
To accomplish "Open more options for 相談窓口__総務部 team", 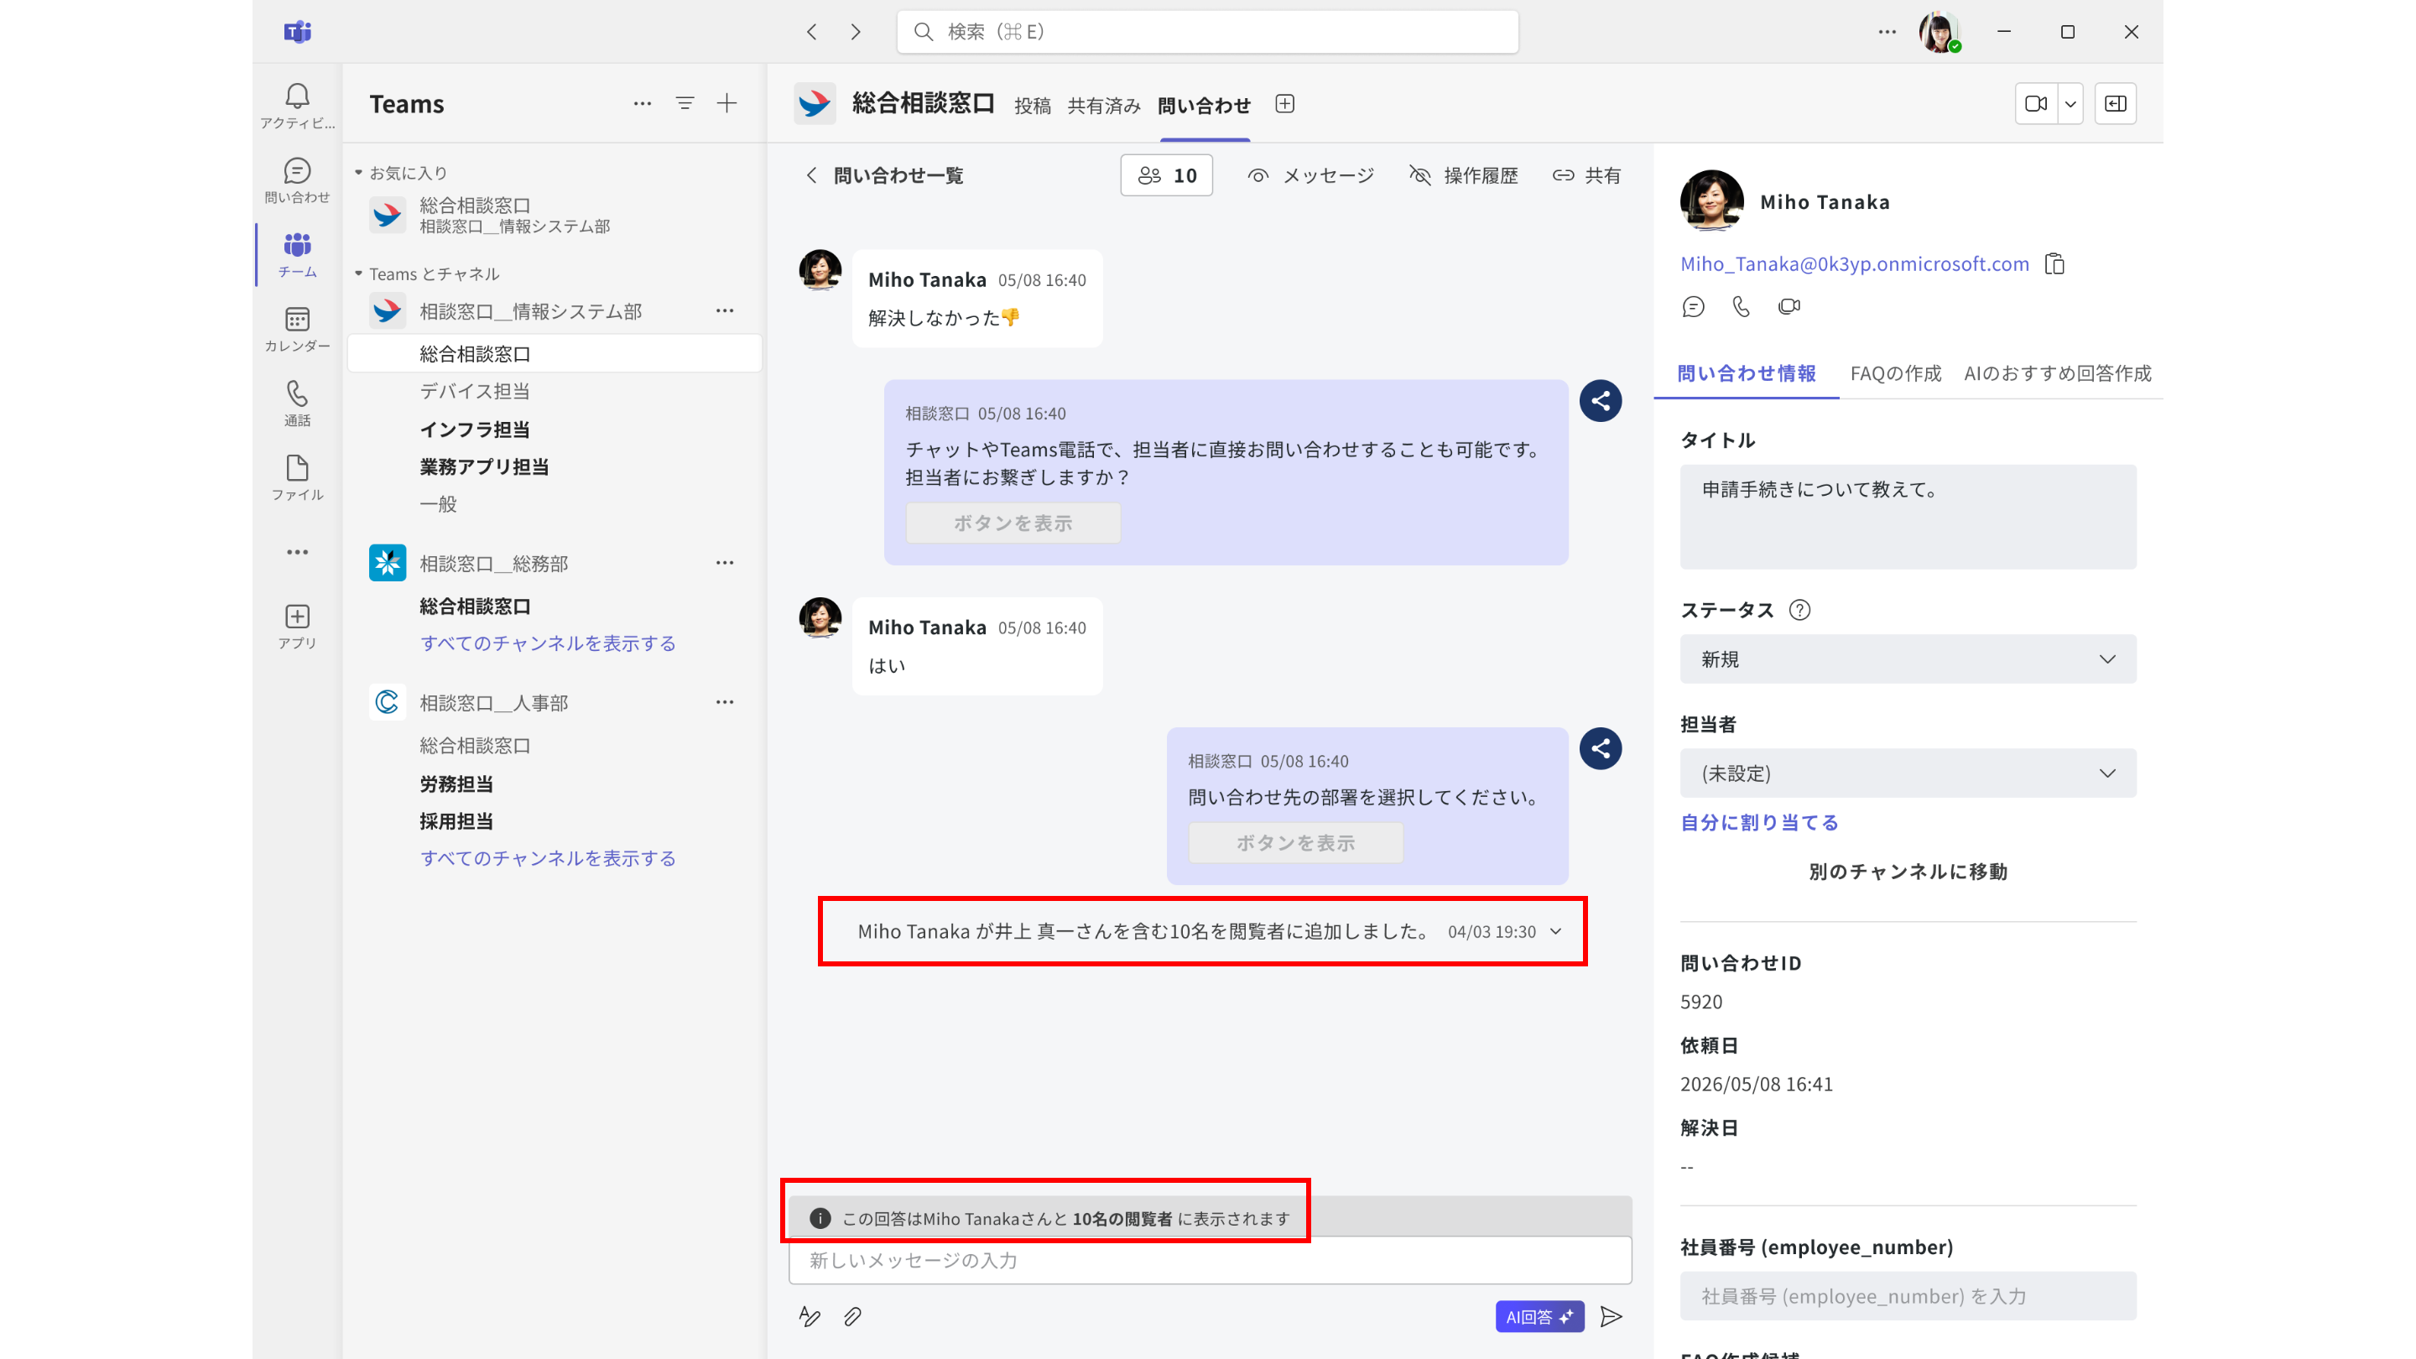I will 725,563.
